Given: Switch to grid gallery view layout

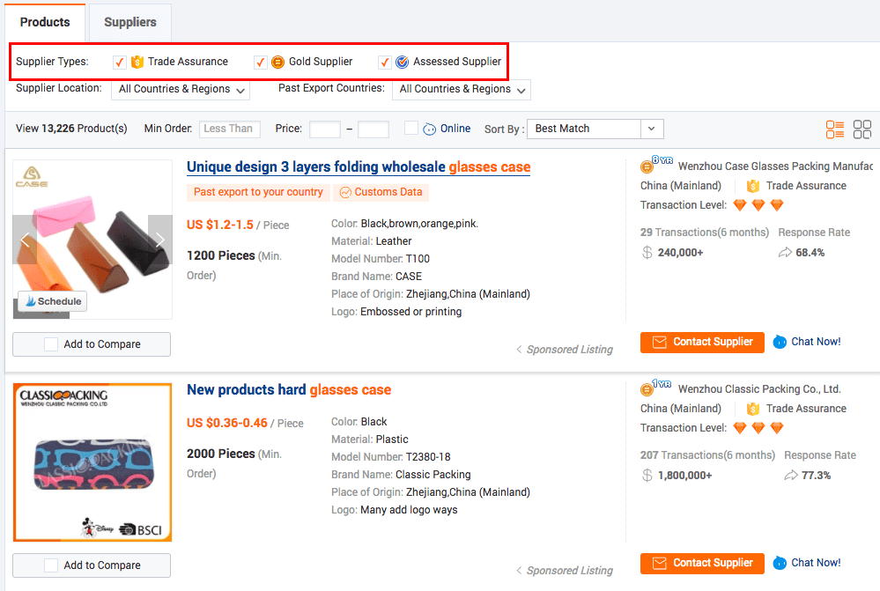Looking at the screenshot, I should click(862, 129).
